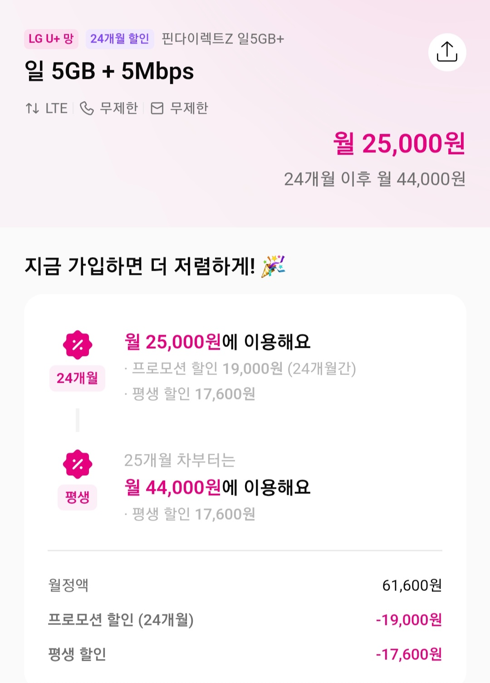The height and width of the screenshot is (683, 490).
Task: Tap the envelope message icon
Action: [x=157, y=108]
